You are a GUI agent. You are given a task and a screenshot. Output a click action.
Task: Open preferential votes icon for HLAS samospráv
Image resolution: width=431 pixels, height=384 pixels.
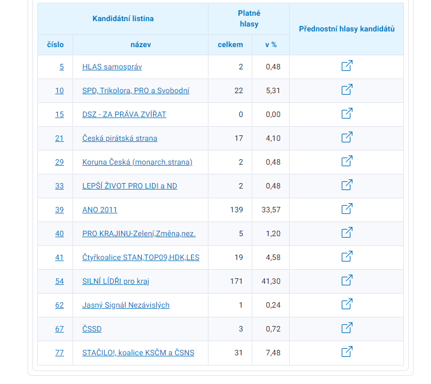(x=347, y=66)
